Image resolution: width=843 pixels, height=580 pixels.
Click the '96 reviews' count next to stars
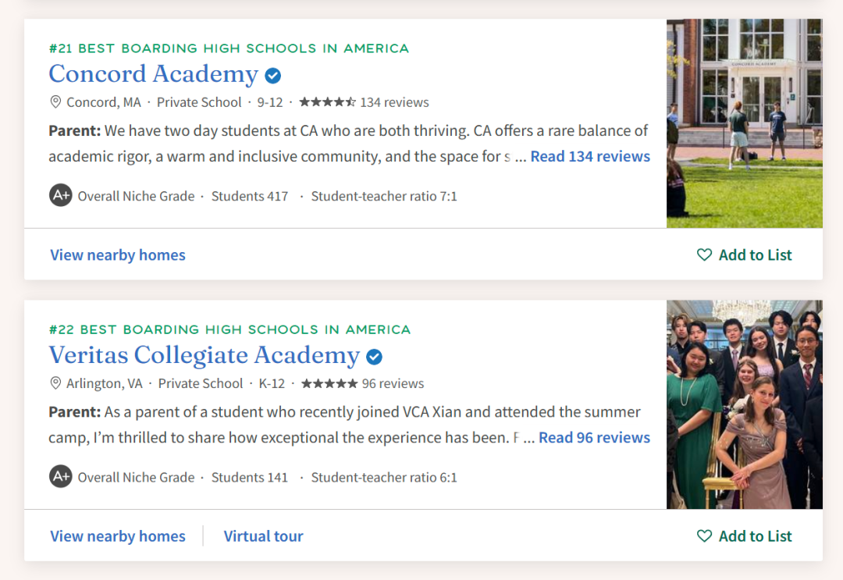coord(393,383)
